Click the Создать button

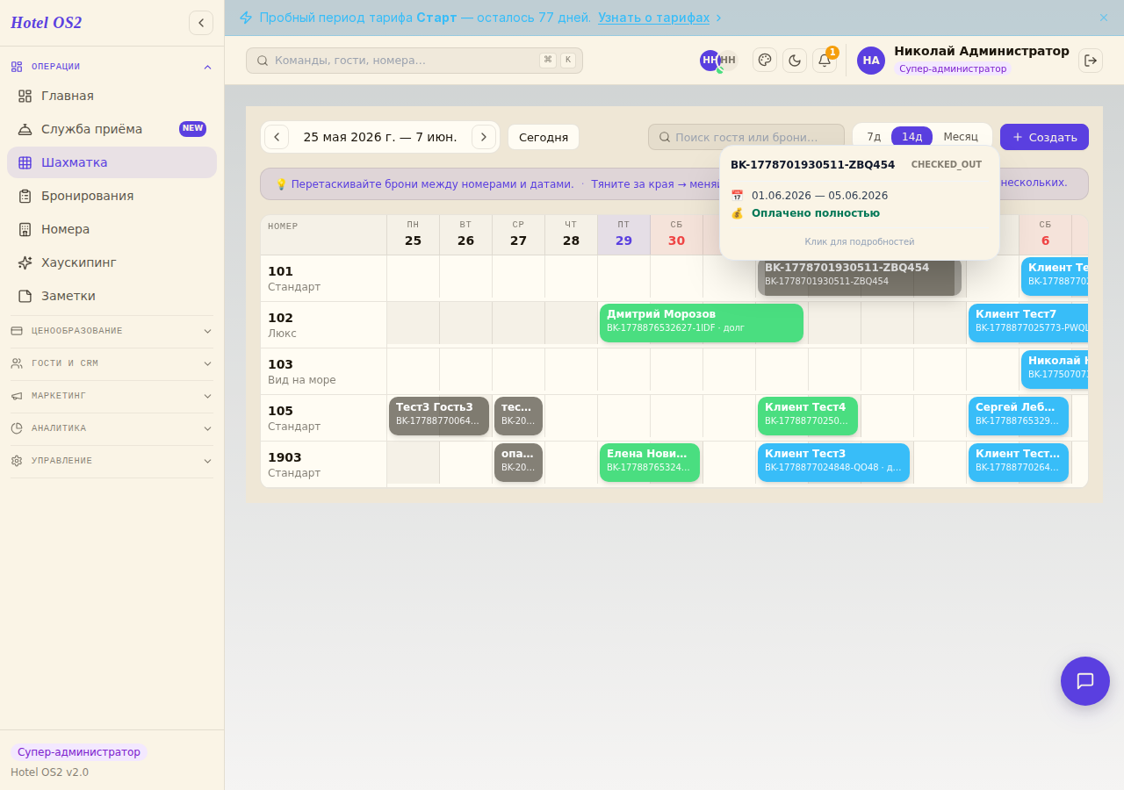click(1044, 137)
